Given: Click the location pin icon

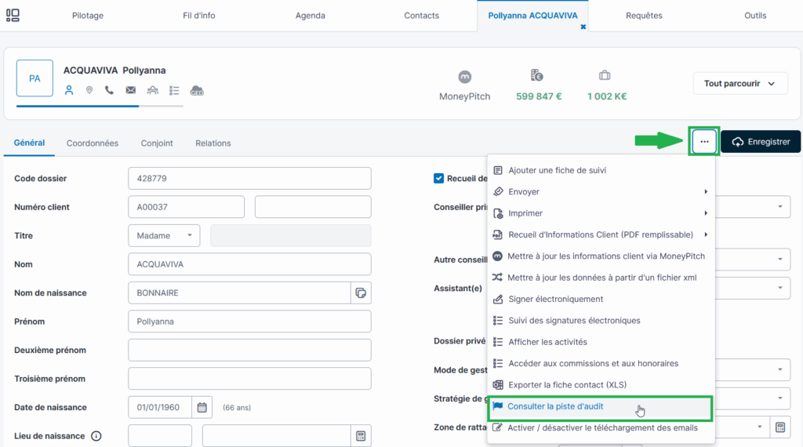Looking at the screenshot, I should tap(89, 90).
